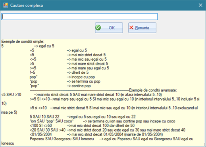Click the 'Popescu SAU Georgescu SAU Ionescu' example
The width and height of the screenshot is (206, 147).
[x=62, y=139]
